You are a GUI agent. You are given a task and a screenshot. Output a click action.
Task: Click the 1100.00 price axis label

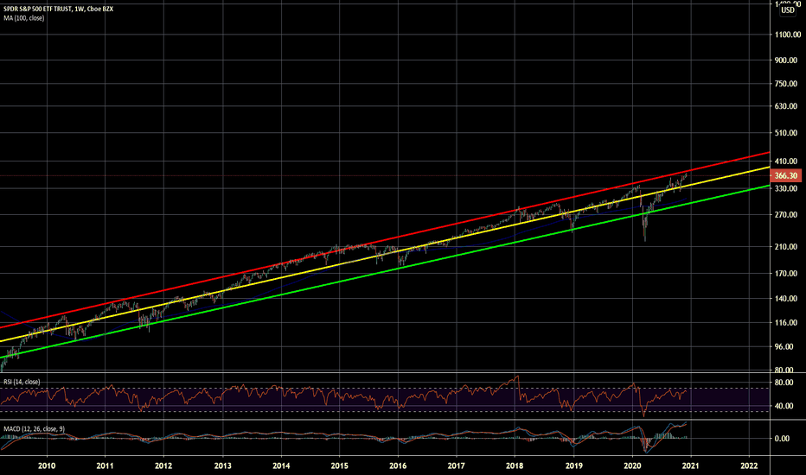click(788, 35)
